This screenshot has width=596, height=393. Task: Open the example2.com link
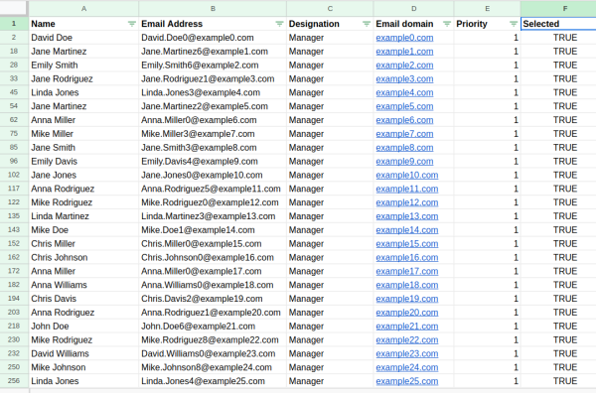pyautogui.click(x=404, y=65)
